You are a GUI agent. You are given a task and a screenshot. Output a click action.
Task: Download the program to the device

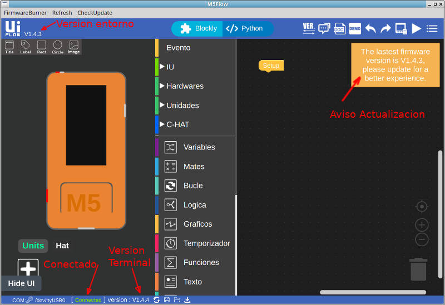pyautogui.click(x=187, y=300)
